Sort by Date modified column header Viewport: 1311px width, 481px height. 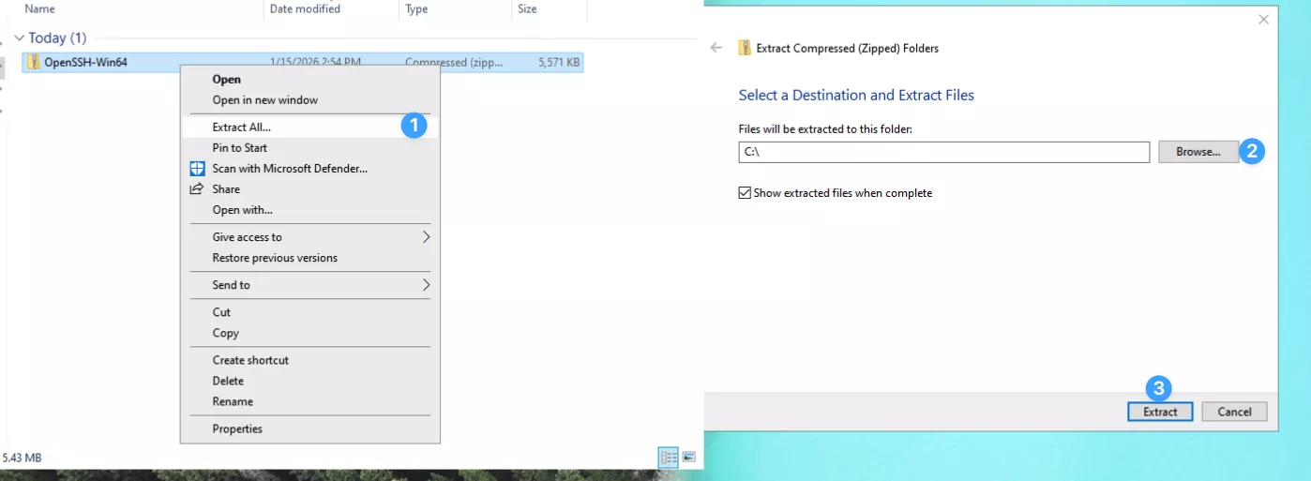pyautogui.click(x=305, y=9)
